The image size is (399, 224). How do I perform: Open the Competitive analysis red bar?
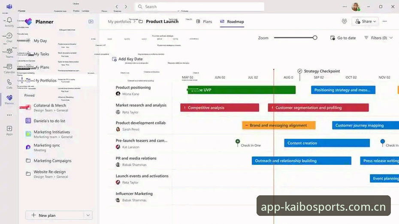[x=220, y=108]
